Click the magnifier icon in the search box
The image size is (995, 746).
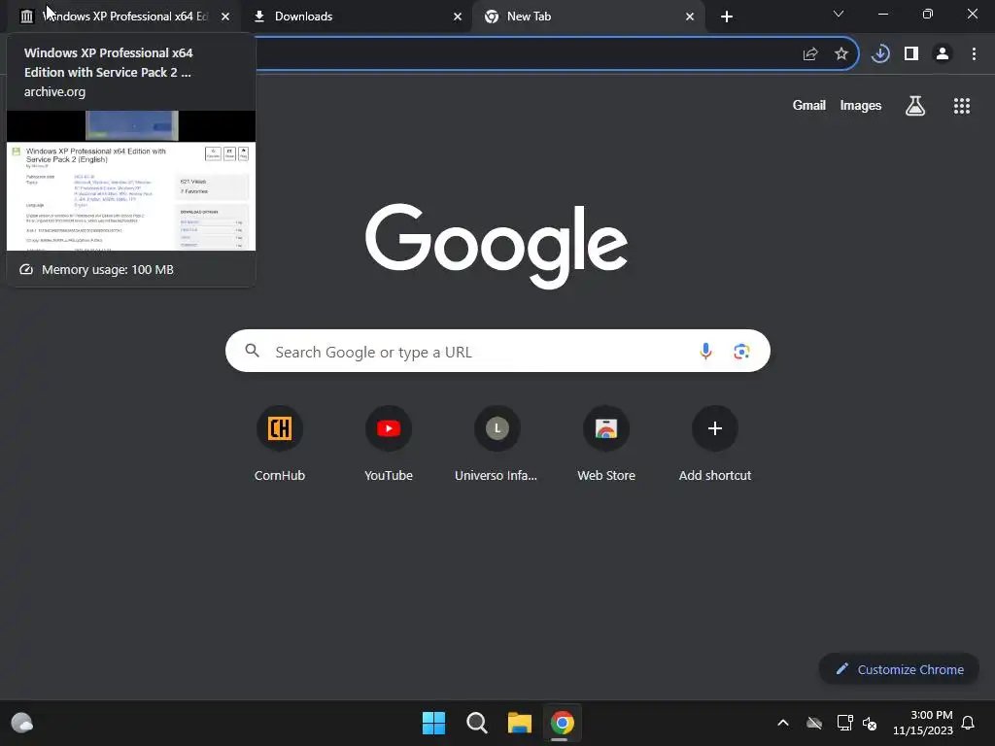[252, 351]
